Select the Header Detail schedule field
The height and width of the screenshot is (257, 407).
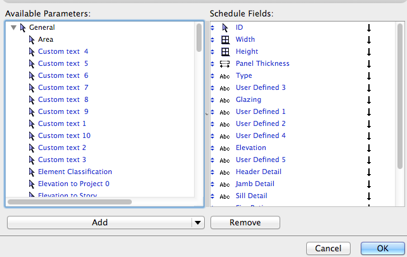pyautogui.click(x=259, y=172)
